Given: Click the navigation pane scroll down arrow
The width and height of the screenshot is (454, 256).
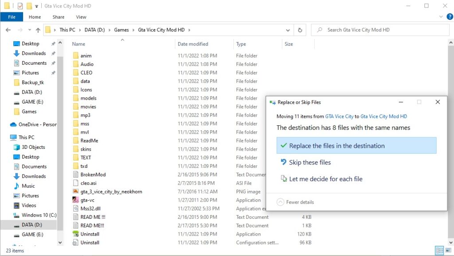Looking at the screenshot, I should tap(60, 243).
